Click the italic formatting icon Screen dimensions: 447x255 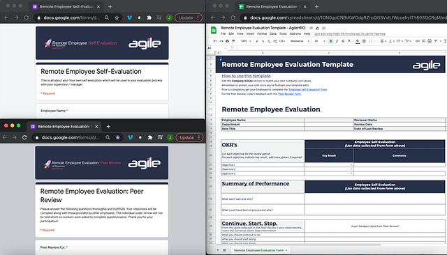coord(337,41)
